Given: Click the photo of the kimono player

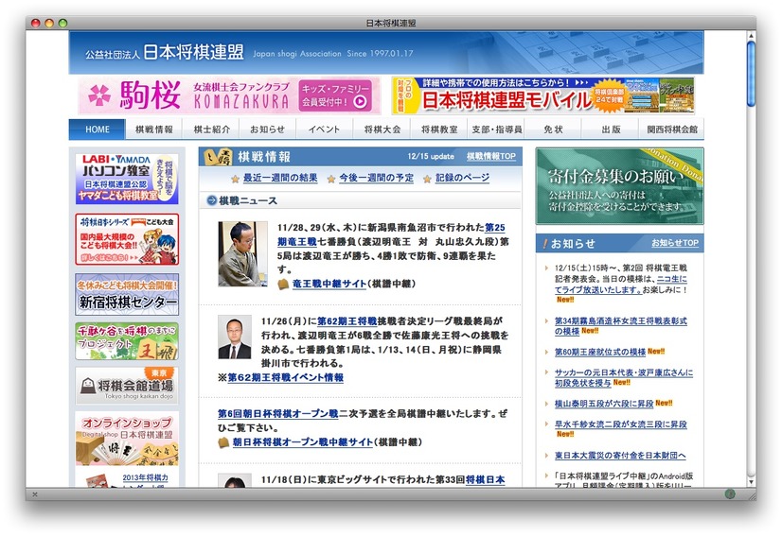Looking at the screenshot, I should (x=243, y=254).
